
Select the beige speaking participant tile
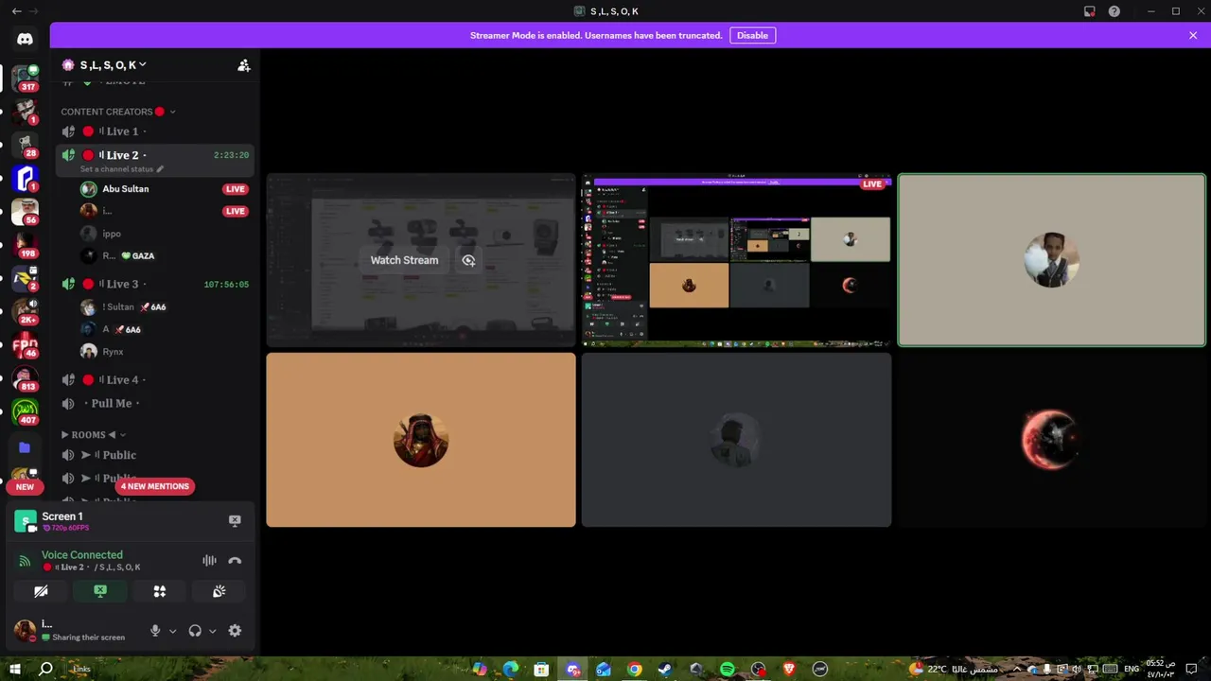[1051, 260]
